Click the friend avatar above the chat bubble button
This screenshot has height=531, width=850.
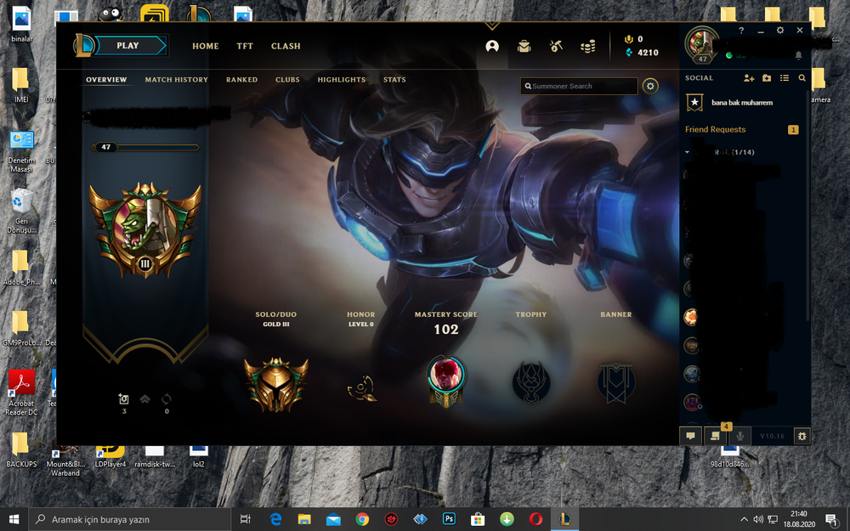[692, 402]
